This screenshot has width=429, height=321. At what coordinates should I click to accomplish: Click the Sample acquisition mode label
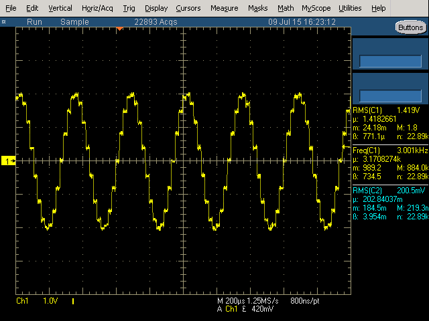coord(74,21)
